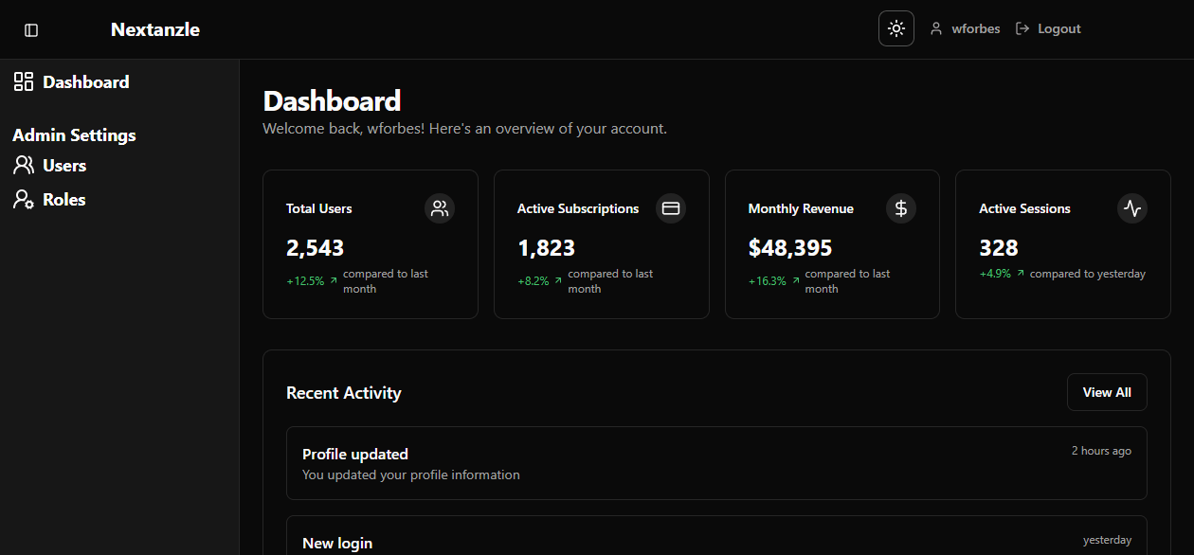Click the 328 active sessions value
Image resolution: width=1194 pixels, height=555 pixels.
[999, 248]
